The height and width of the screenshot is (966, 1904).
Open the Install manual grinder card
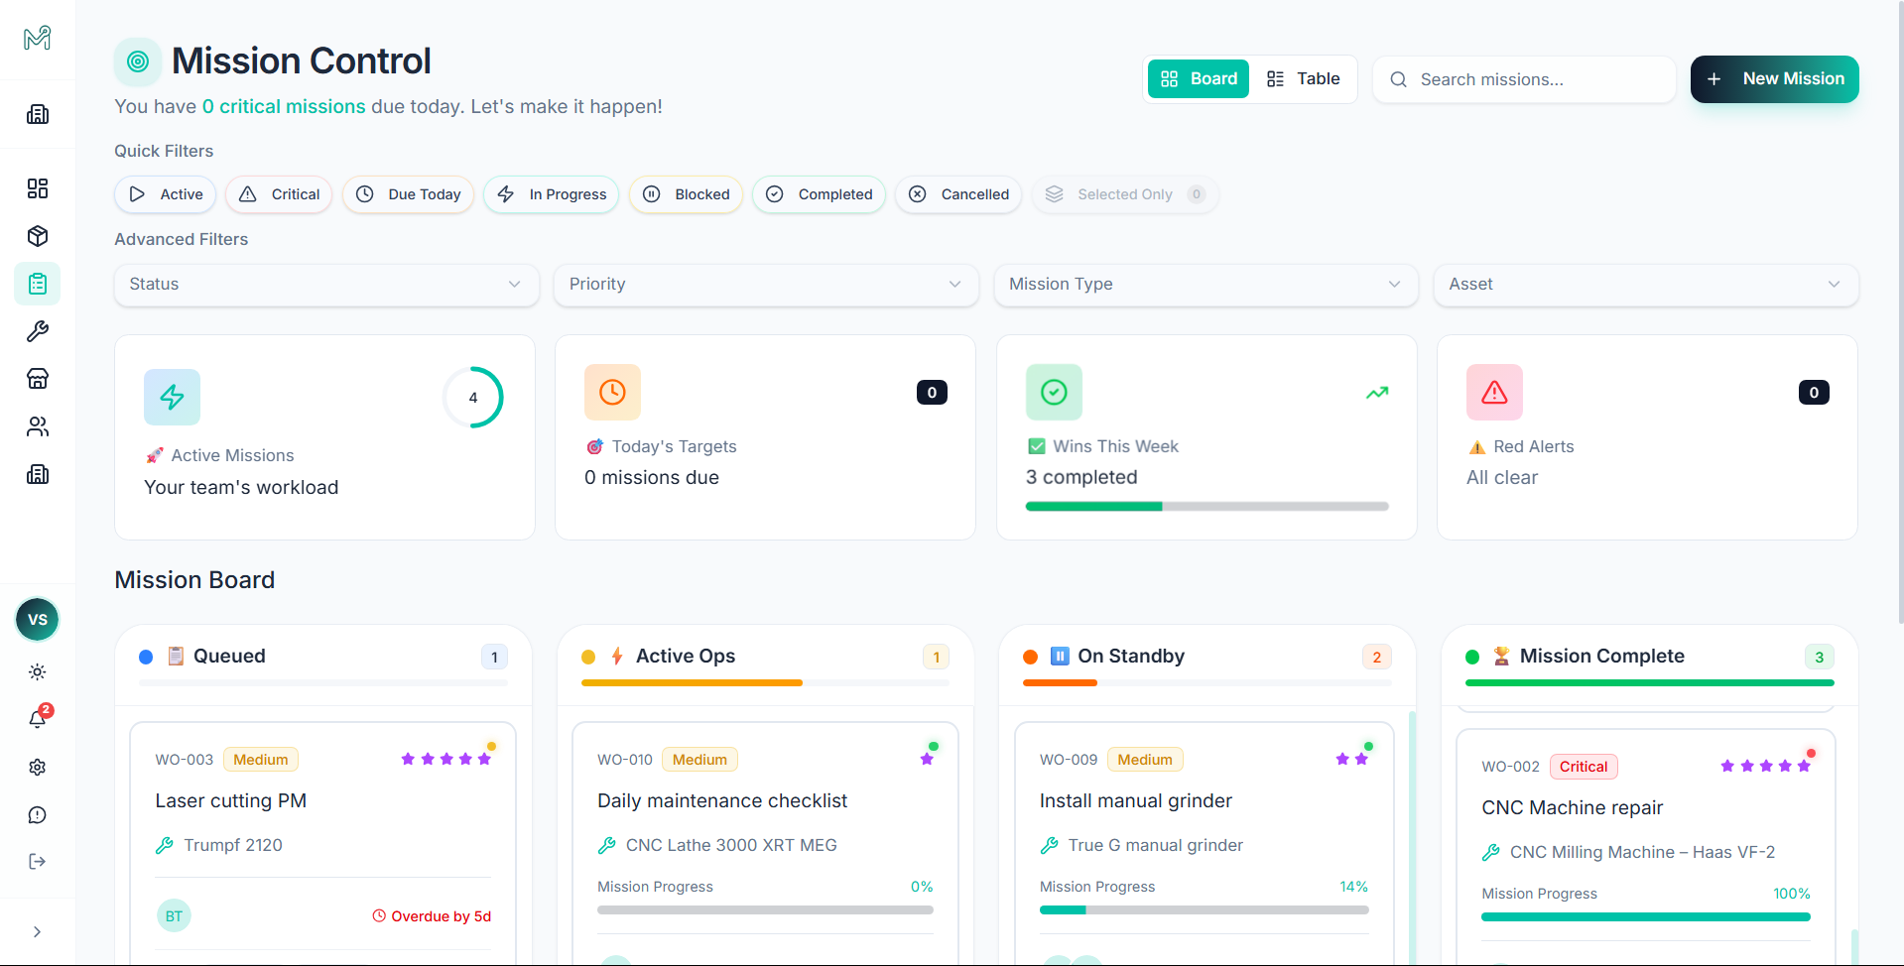click(1204, 843)
